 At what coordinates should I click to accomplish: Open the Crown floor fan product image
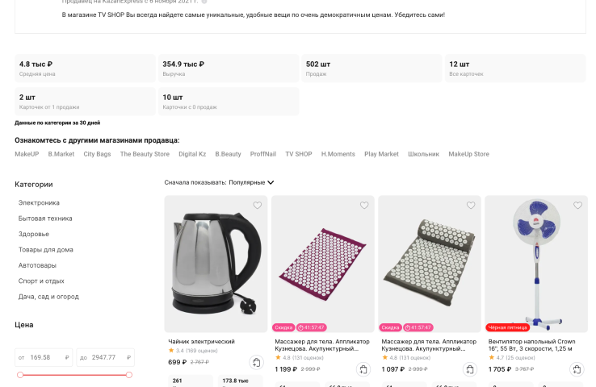536,264
